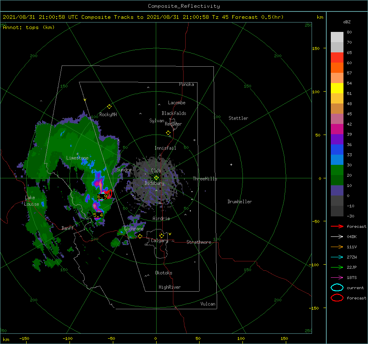Viewport: 368px width, 344px height.
Task: Click the Drumheller label
Action: [240, 202]
